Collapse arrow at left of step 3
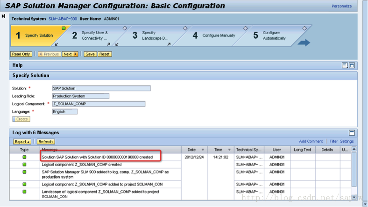This screenshot has width=368, height=207. [x=117, y=44]
